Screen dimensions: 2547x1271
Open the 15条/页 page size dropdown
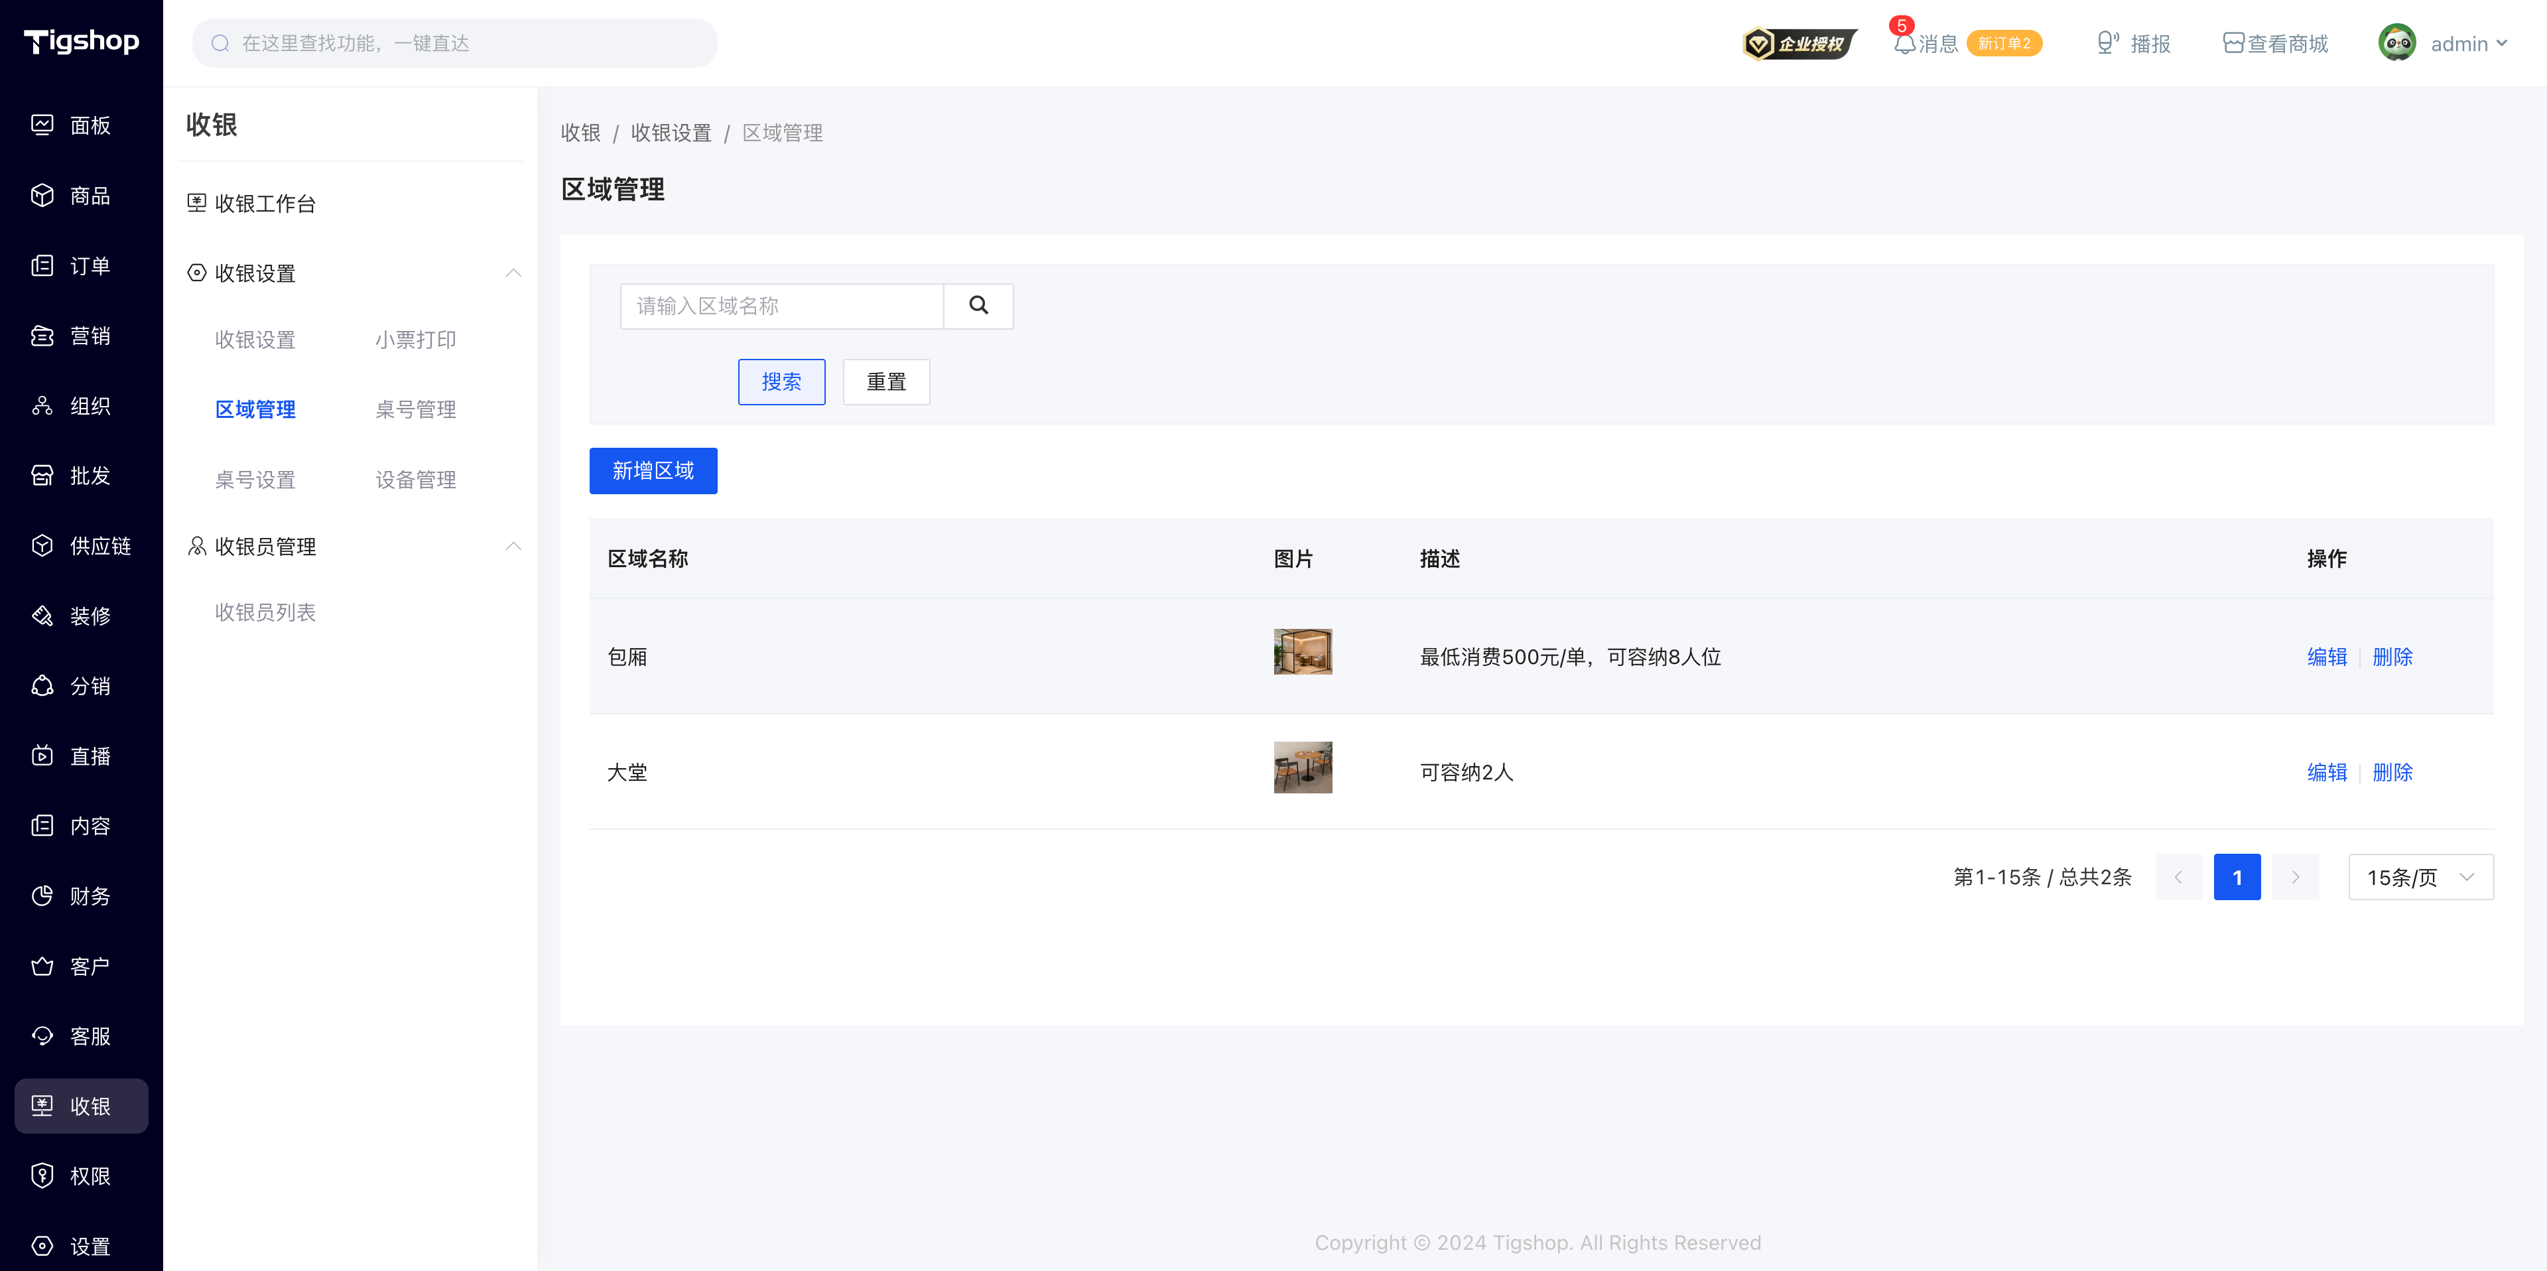[x=2420, y=878]
